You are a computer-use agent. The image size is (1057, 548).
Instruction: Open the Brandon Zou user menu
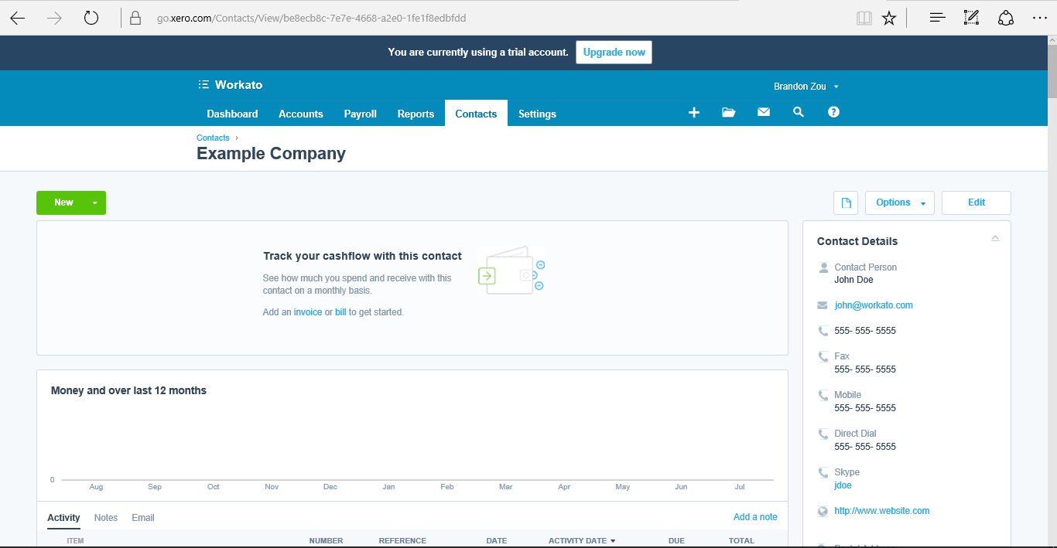click(806, 87)
